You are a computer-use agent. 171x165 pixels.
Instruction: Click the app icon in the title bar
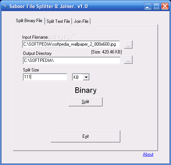(5, 6)
